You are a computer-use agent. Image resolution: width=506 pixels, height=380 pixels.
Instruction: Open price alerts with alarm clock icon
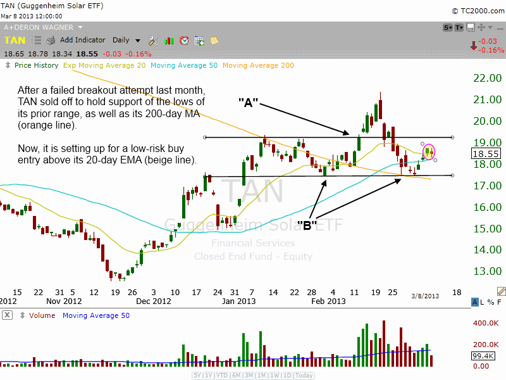pyautogui.click(x=183, y=39)
